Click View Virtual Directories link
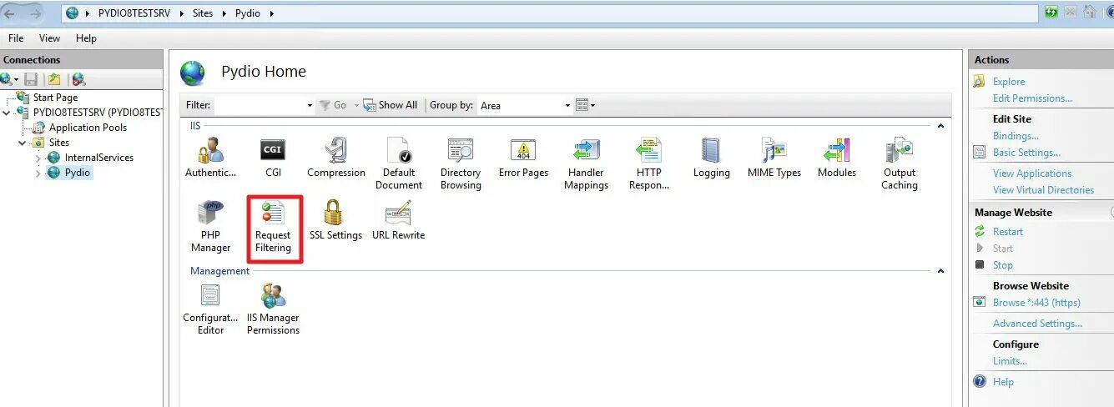 [1043, 190]
